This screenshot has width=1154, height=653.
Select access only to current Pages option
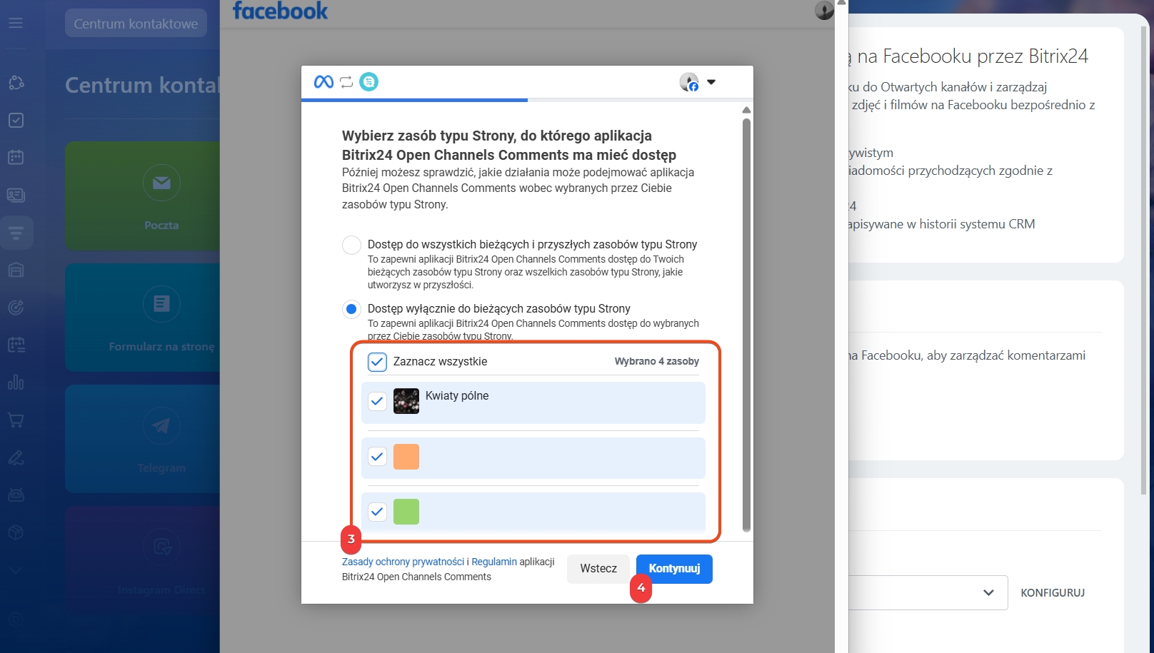pyautogui.click(x=351, y=309)
